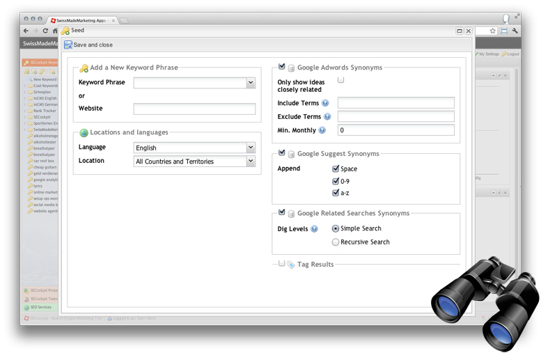Toggle the Google Suggest Synonyms checkbox
541x353 pixels.
[x=281, y=152]
